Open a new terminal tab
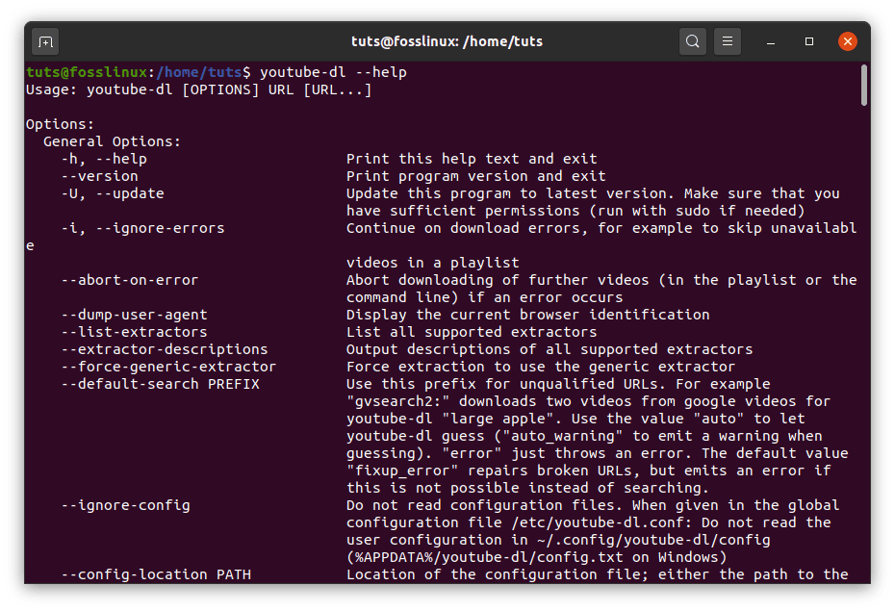 pos(45,41)
